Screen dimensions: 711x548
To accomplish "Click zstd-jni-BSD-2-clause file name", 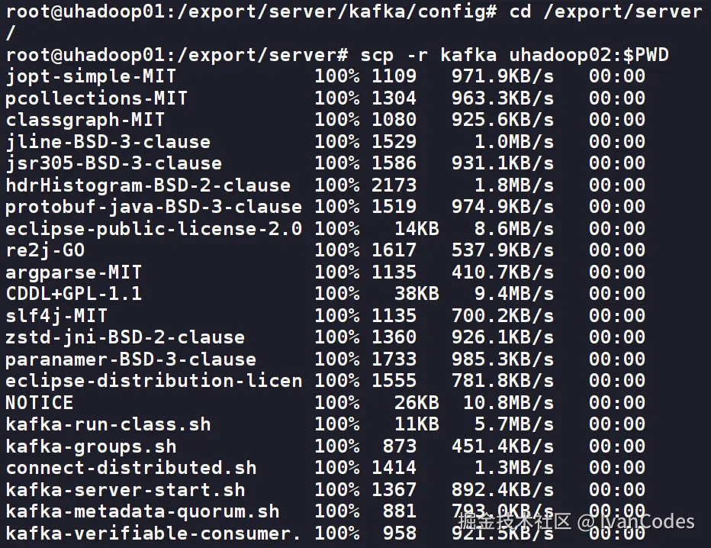I will [x=125, y=337].
